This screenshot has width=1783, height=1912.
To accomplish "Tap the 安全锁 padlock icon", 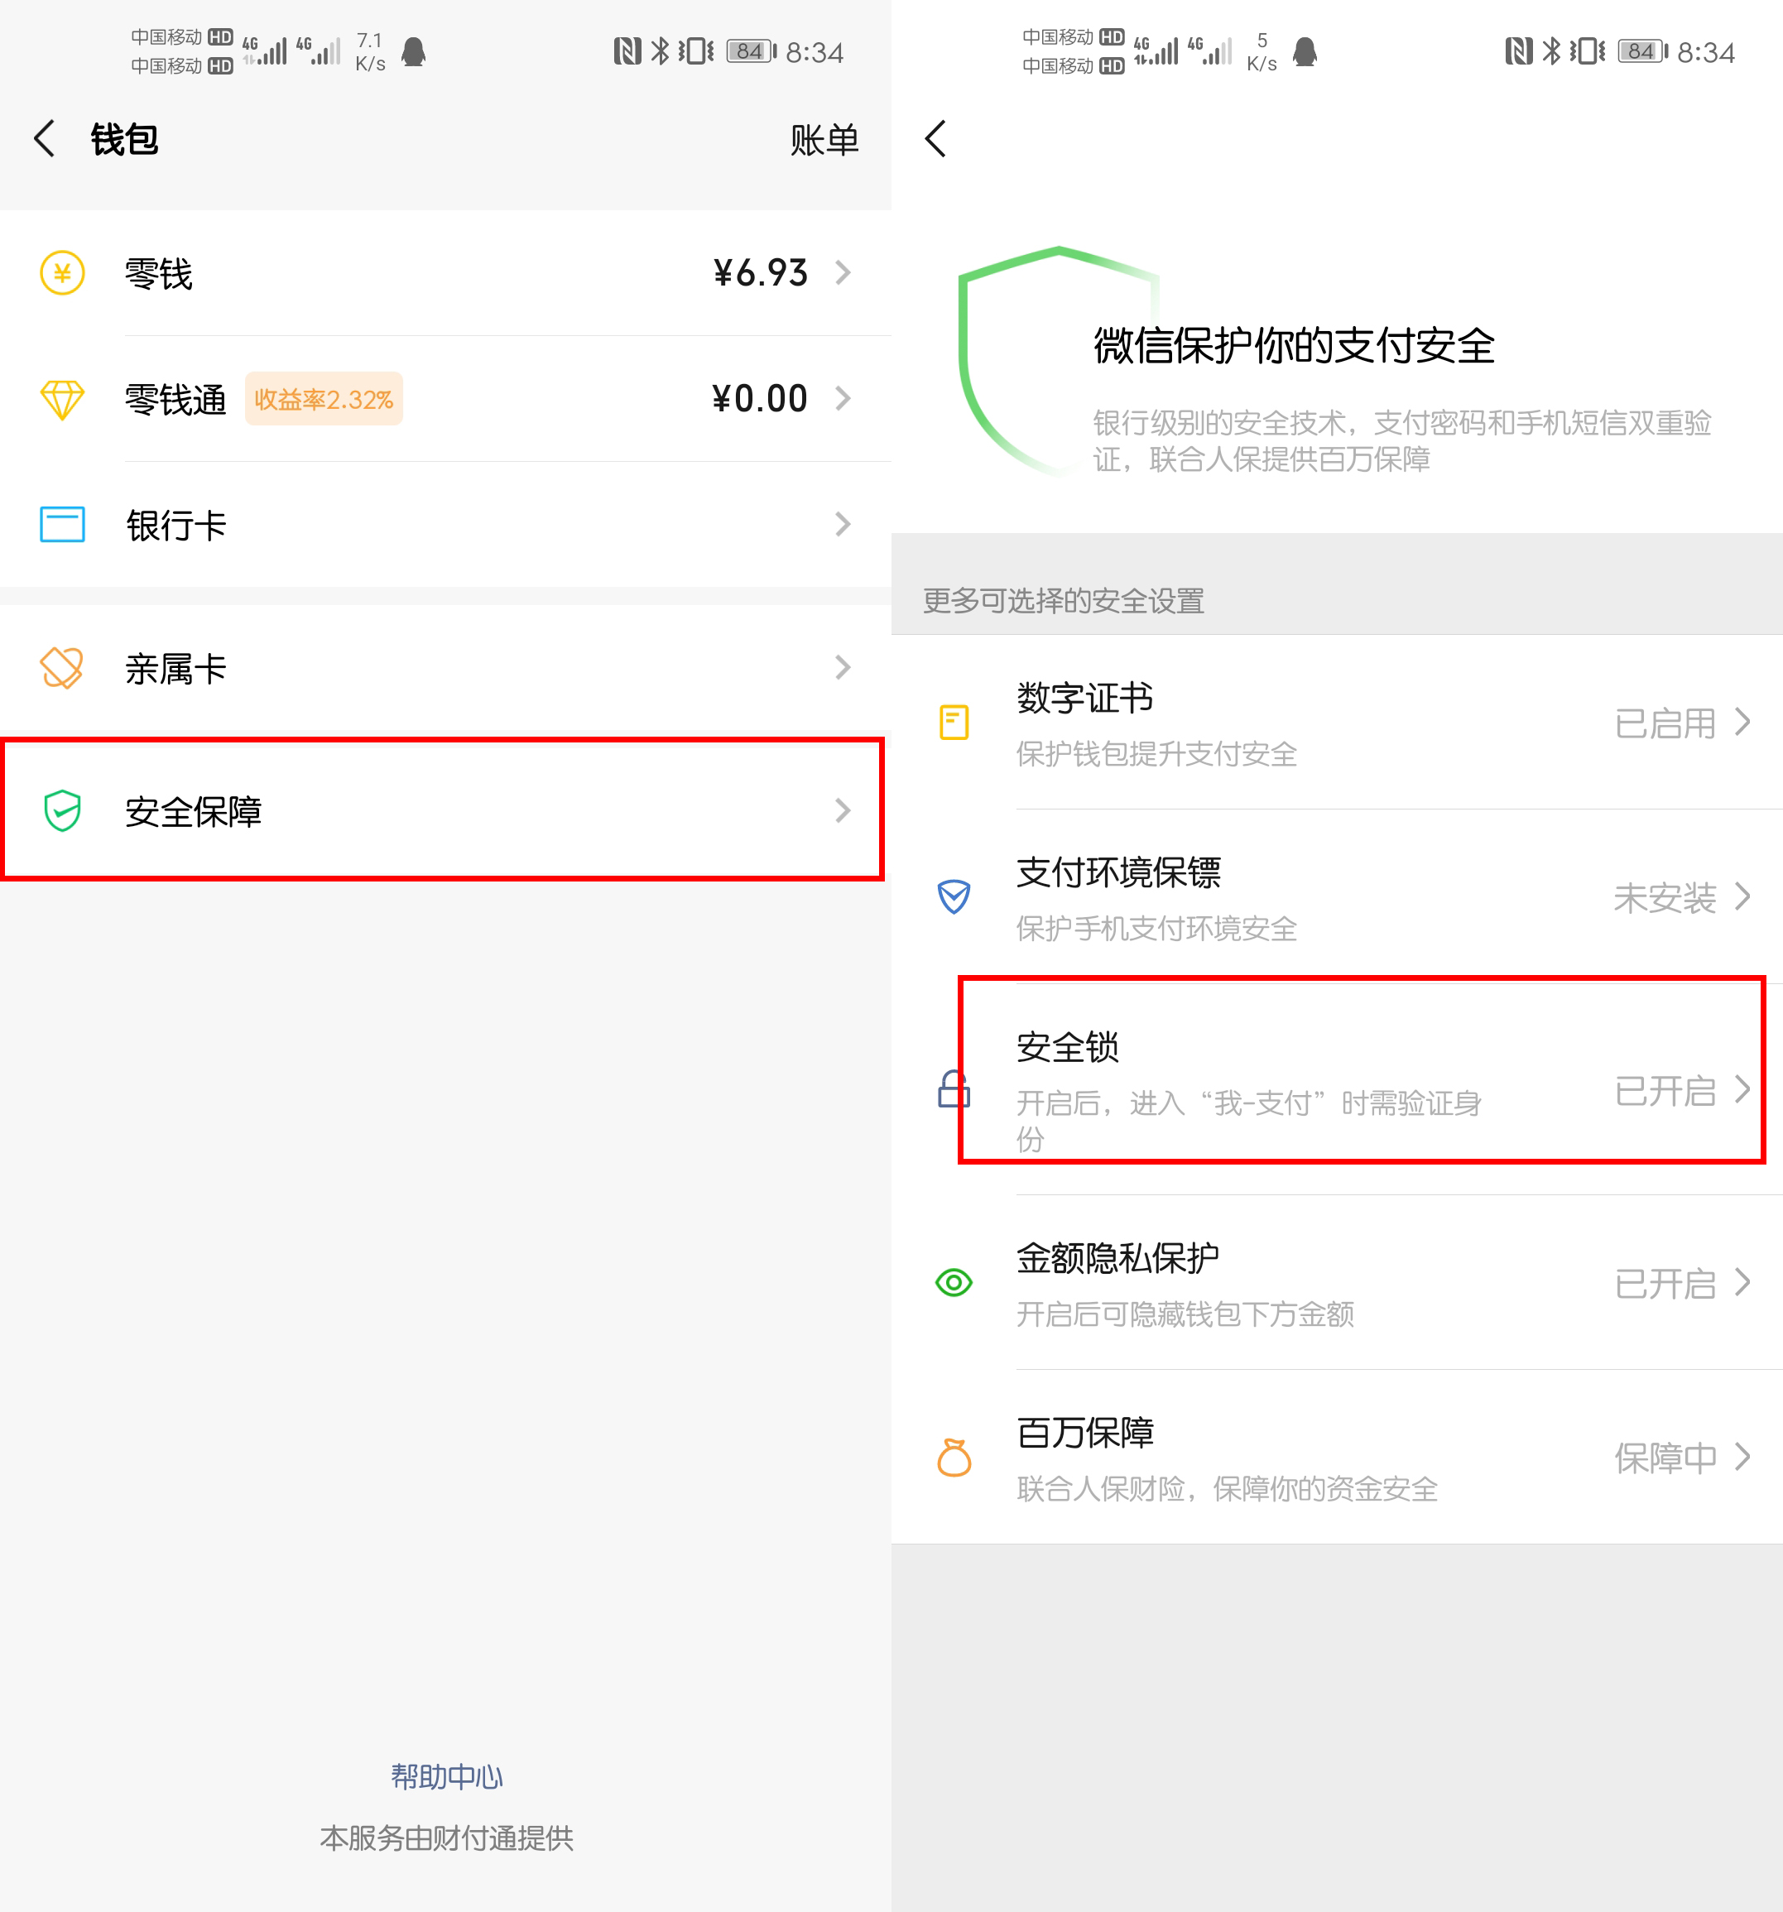I will pos(954,1090).
